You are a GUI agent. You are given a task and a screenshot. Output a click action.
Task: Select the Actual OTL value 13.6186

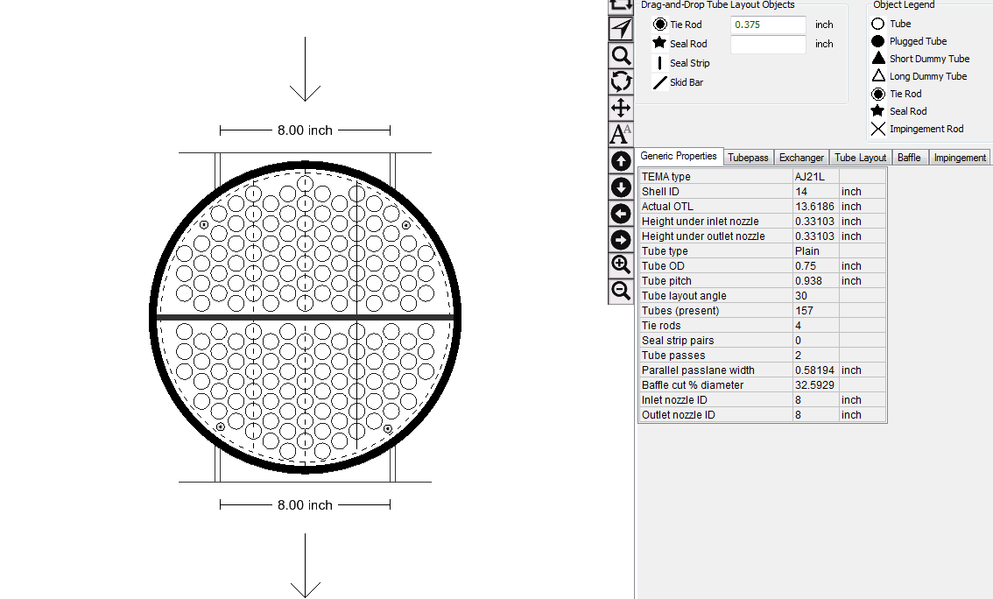click(x=816, y=207)
